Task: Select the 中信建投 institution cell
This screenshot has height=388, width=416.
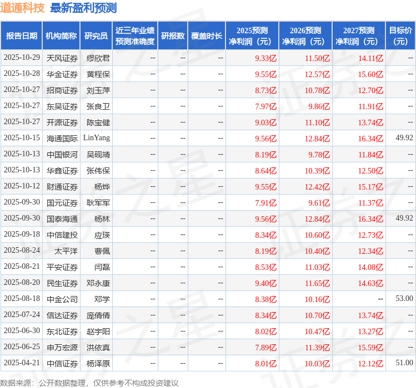Action: pyautogui.click(x=62, y=235)
